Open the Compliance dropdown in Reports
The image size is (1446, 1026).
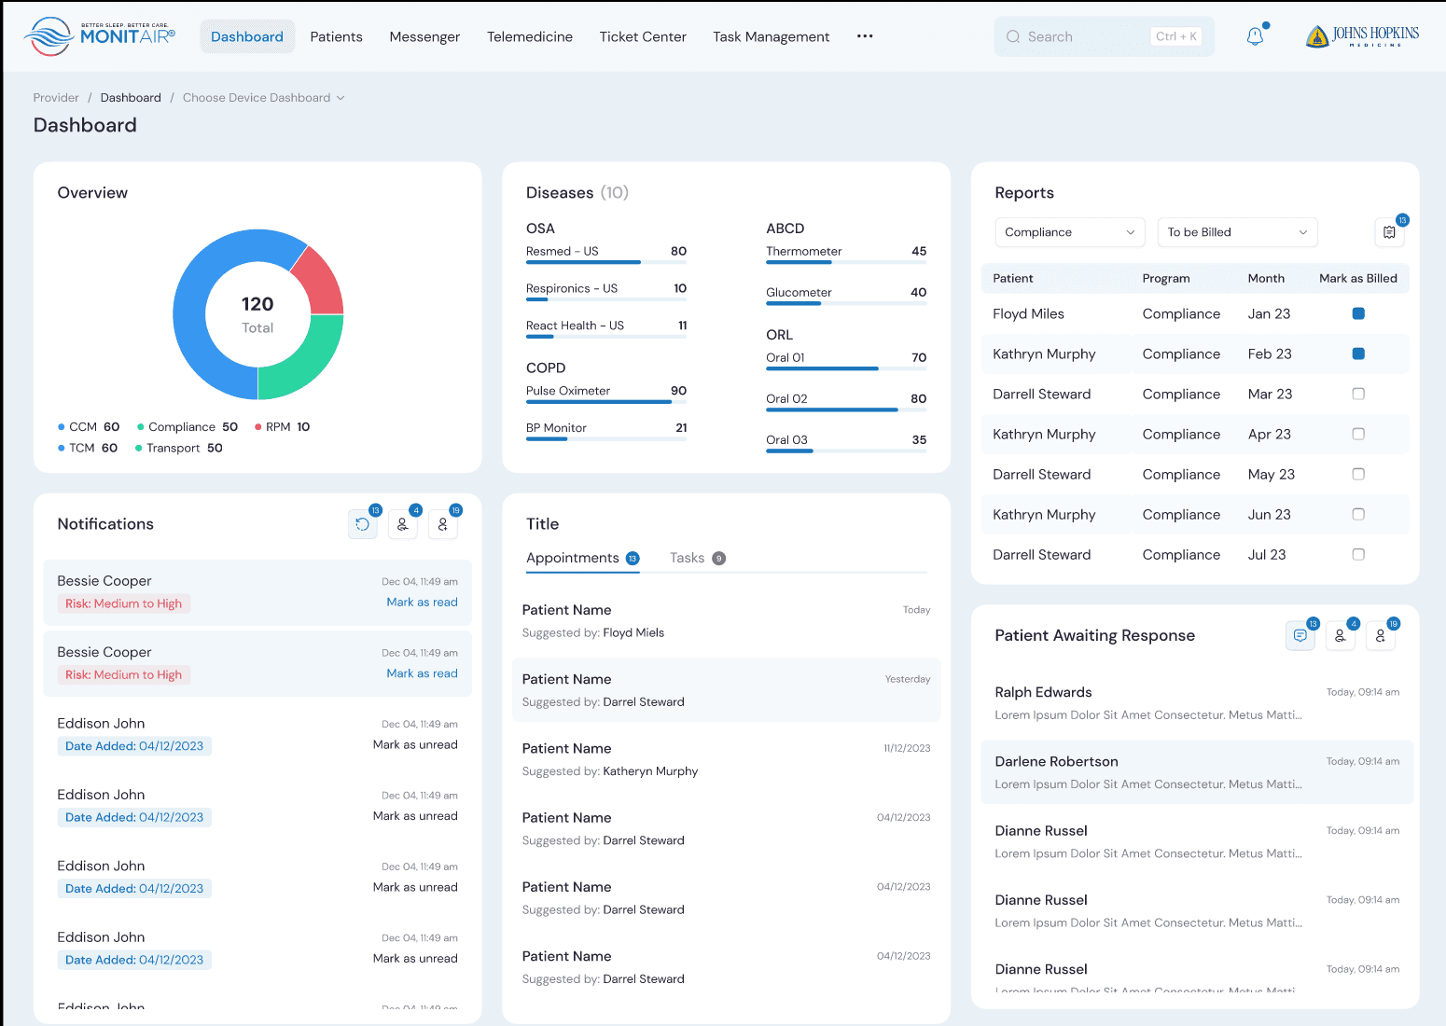[1069, 232]
